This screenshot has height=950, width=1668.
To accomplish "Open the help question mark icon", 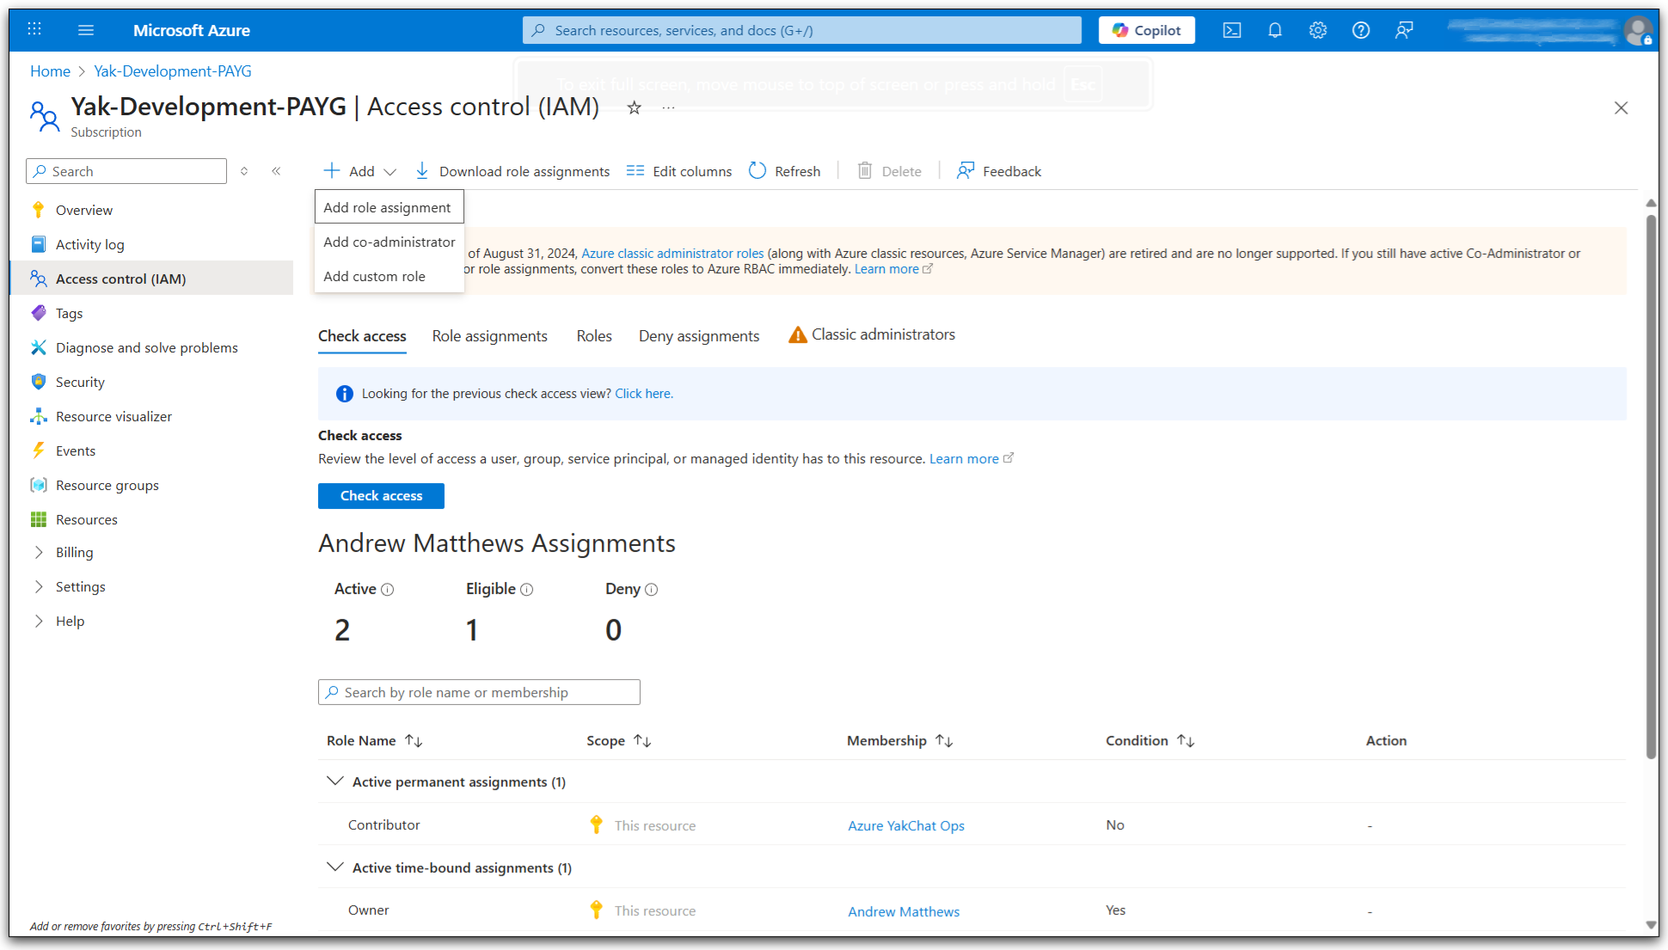I will [x=1361, y=30].
